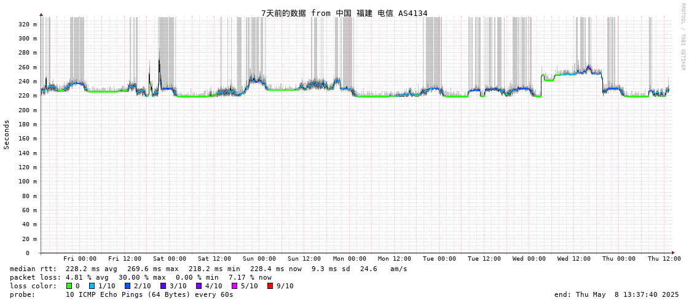
Task: Click the '220 m' y-axis tick label
Action: pos(28,96)
